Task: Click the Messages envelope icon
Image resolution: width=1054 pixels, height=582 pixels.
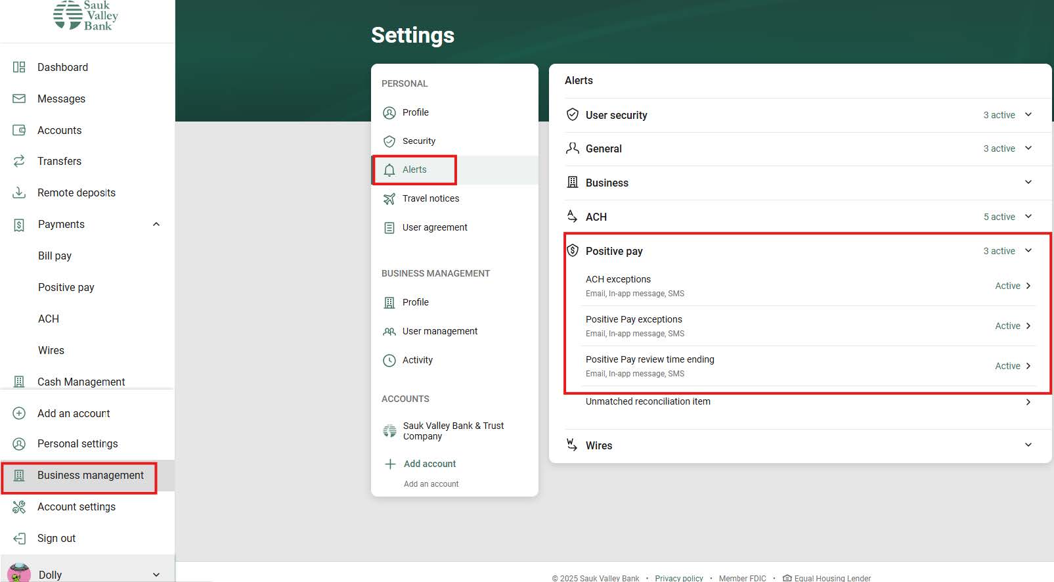Action: click(x=19, y=99)
